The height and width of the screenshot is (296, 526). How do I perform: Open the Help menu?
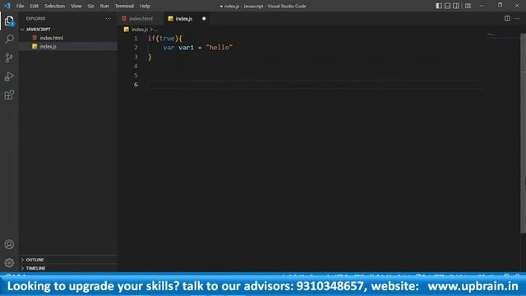145,6
